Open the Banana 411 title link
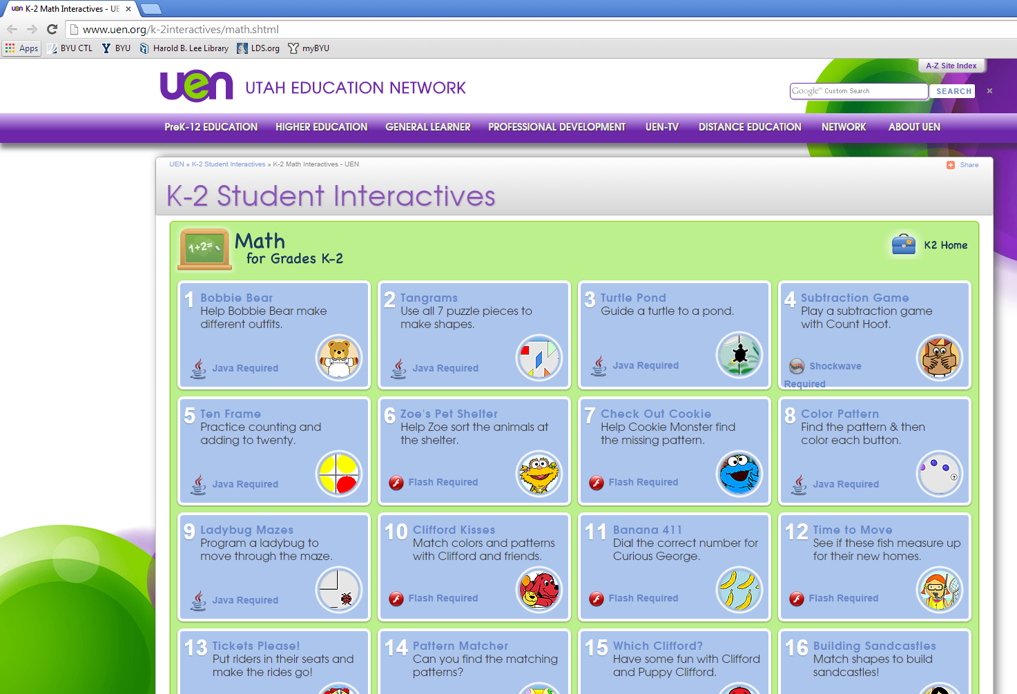This screenshot has height=694, width=1017. click(x=647, y=530)
